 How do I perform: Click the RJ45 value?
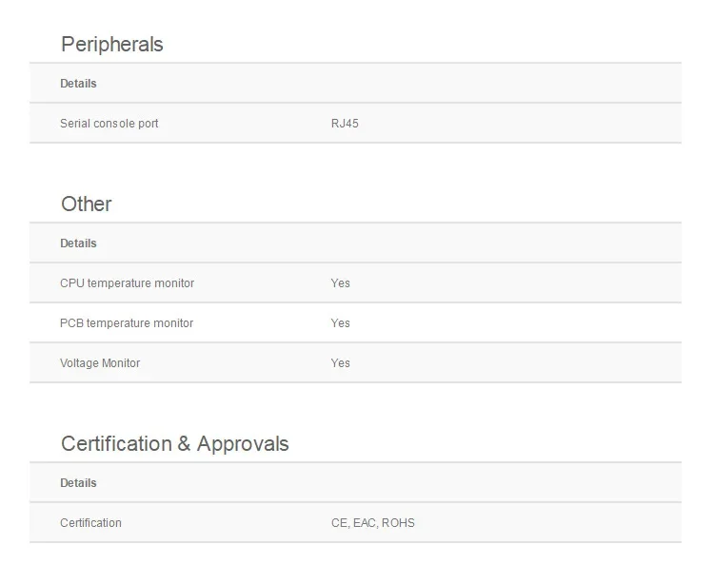tap(345, 124)
